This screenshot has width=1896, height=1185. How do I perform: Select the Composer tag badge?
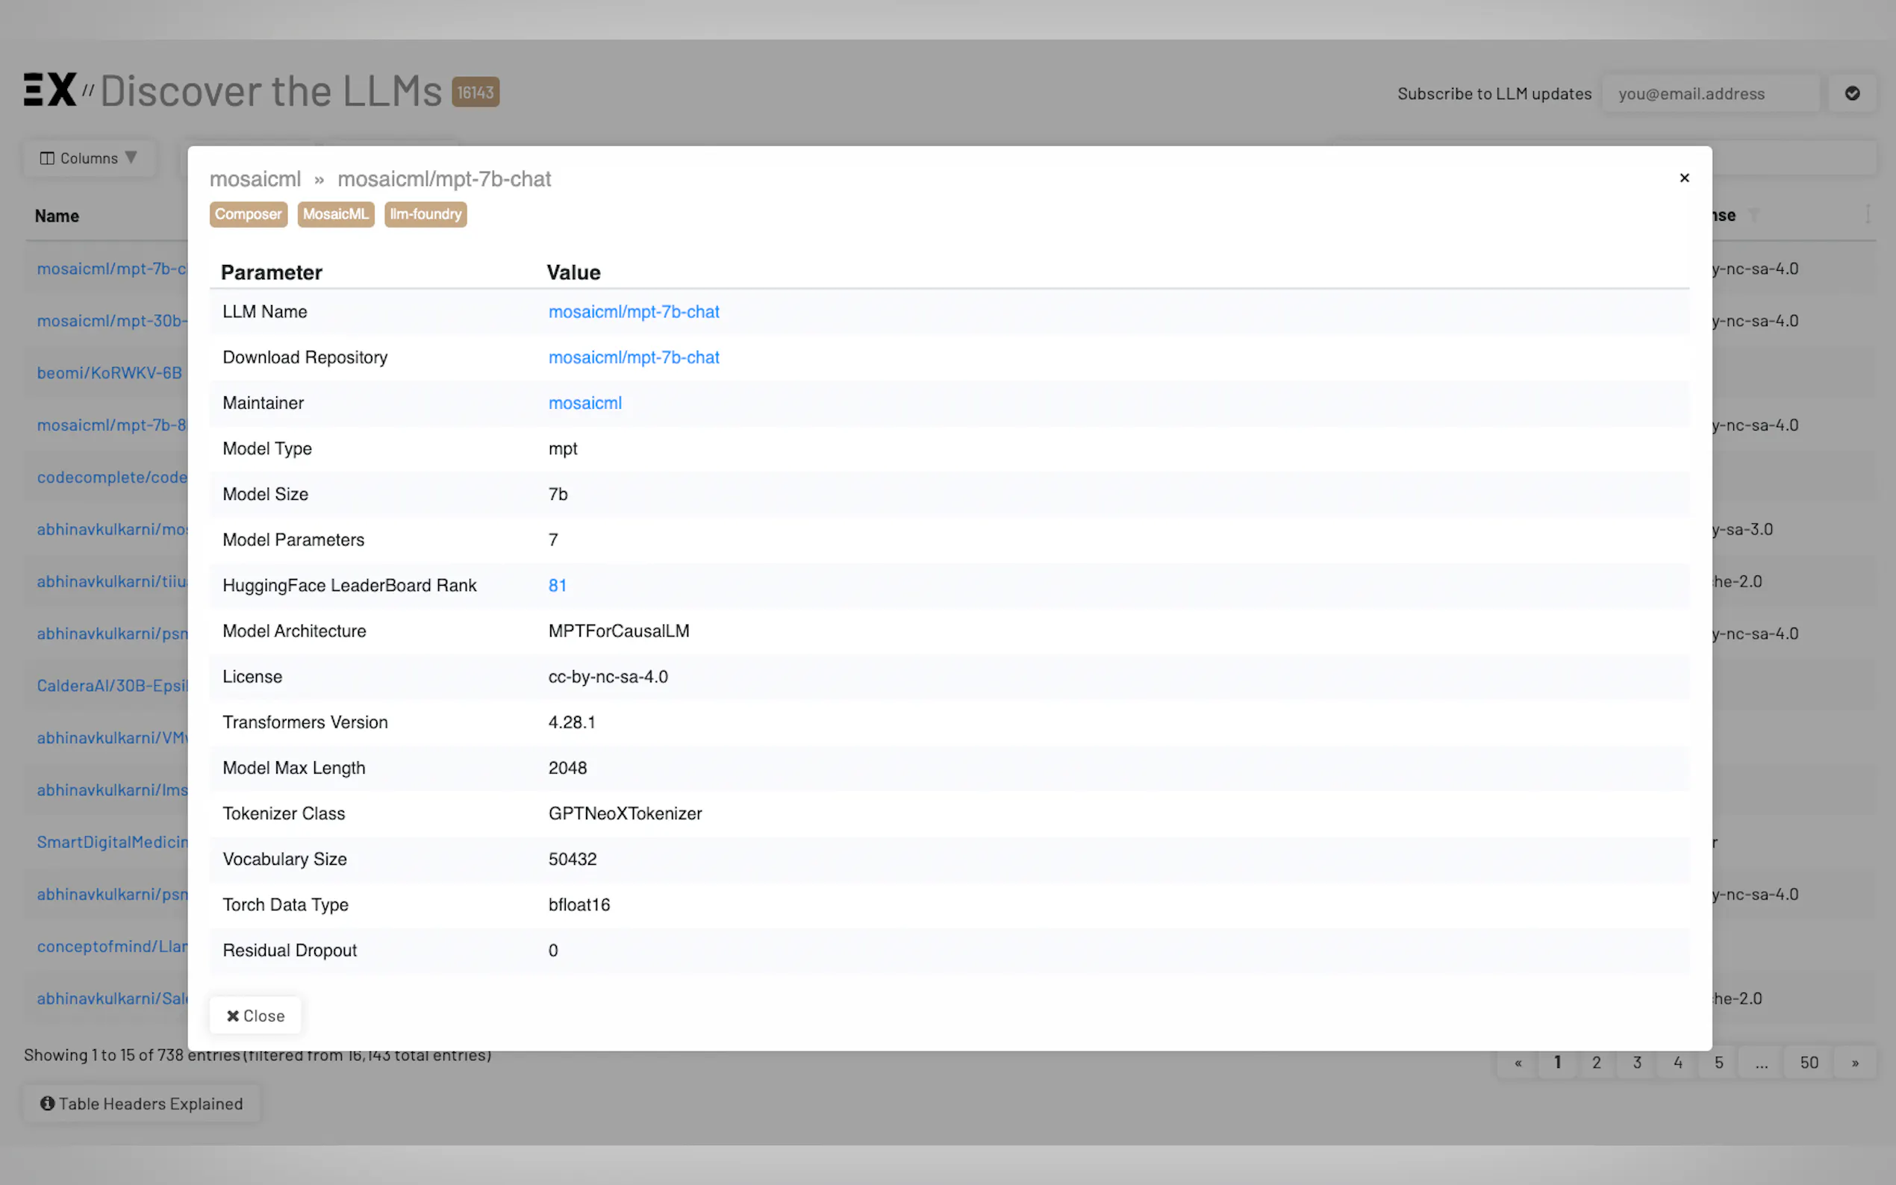248,214
